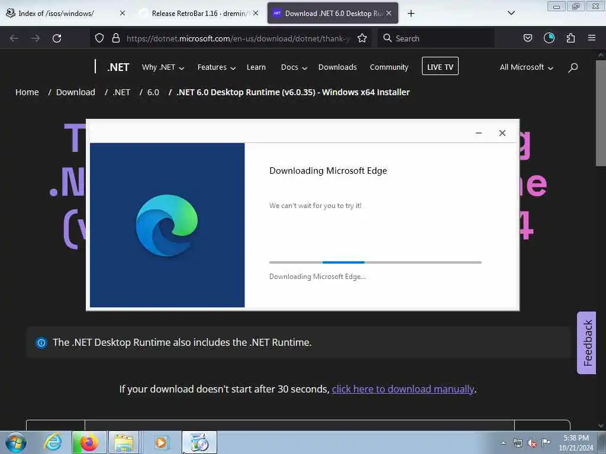Click the Edge download progress bar
The height and width of the screenshot is (454, 606).
[375, 262]
